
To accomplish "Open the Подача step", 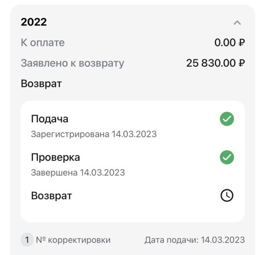I will coord(49,119).
